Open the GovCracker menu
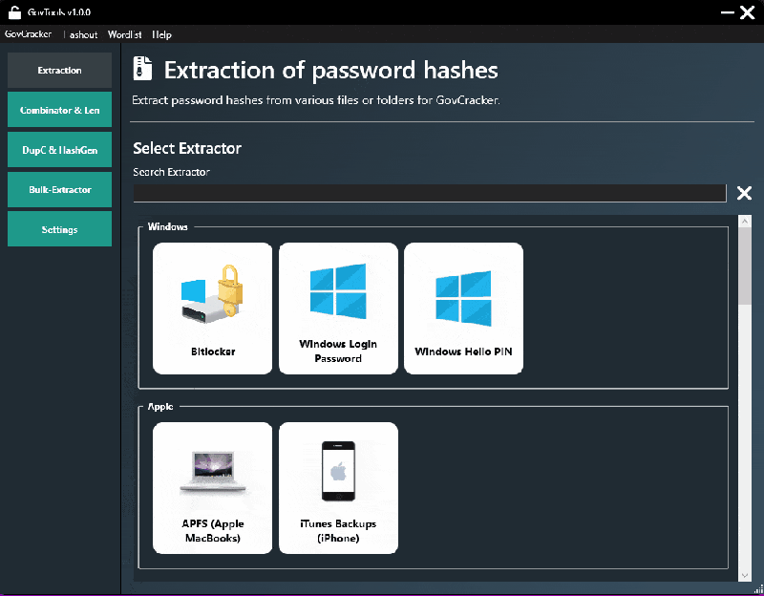This screenshot has height=596, width=764. 28,34
